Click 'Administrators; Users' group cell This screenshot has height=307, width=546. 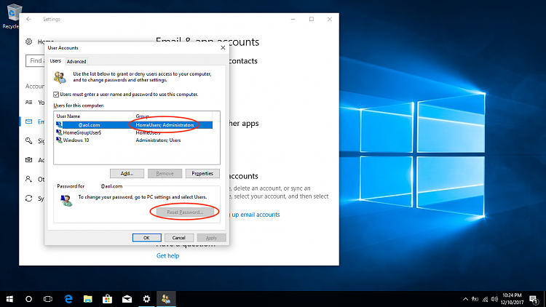coord(158,140)
